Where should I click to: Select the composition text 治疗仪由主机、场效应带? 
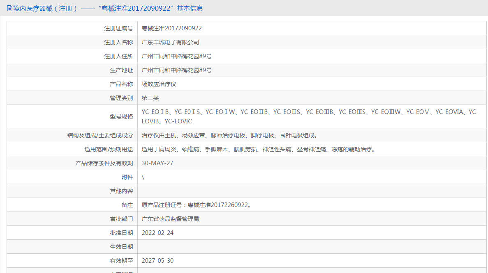click(x=229, y=135)
